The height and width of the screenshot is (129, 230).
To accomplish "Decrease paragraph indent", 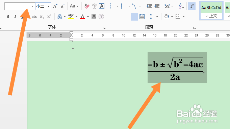I will (149, 6).
